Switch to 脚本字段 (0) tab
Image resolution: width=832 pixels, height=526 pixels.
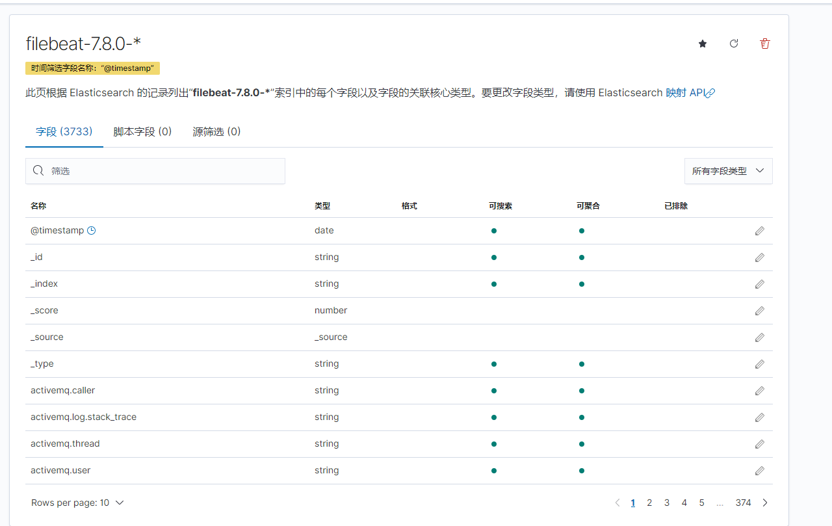tap(142, 131)
